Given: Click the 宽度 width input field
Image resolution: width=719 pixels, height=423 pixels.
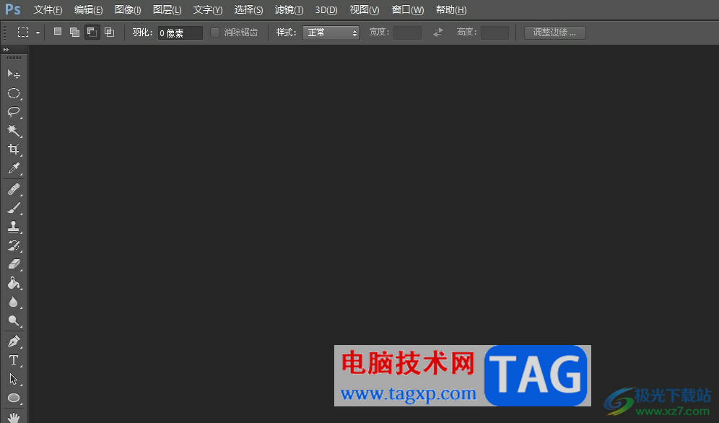Looking at the screenshot, I should [408, 32].
